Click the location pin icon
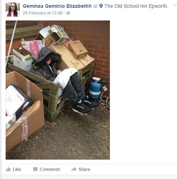 coord(101,6)
